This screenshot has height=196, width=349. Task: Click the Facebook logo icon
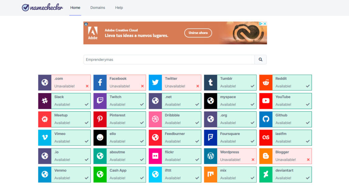coord(100,83)
